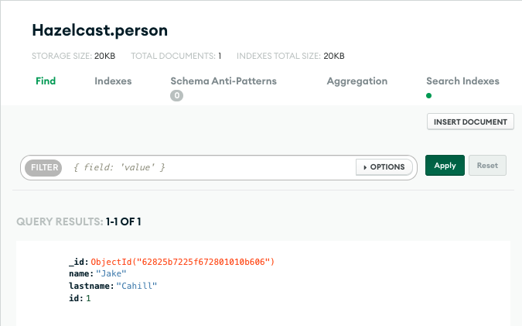Reset the filter query

[x=487, y=166]
